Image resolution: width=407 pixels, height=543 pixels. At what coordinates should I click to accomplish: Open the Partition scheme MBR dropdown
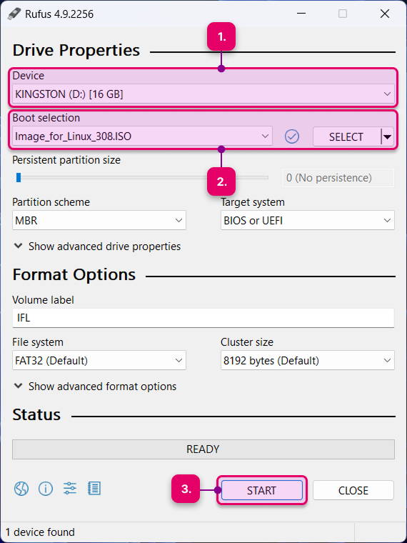[x=99, y=220]
